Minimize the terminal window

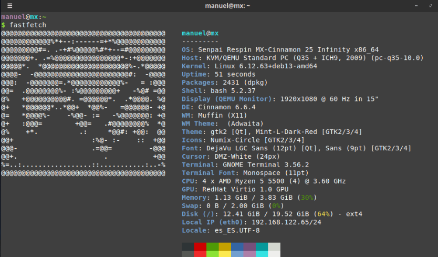pos(416,6)
